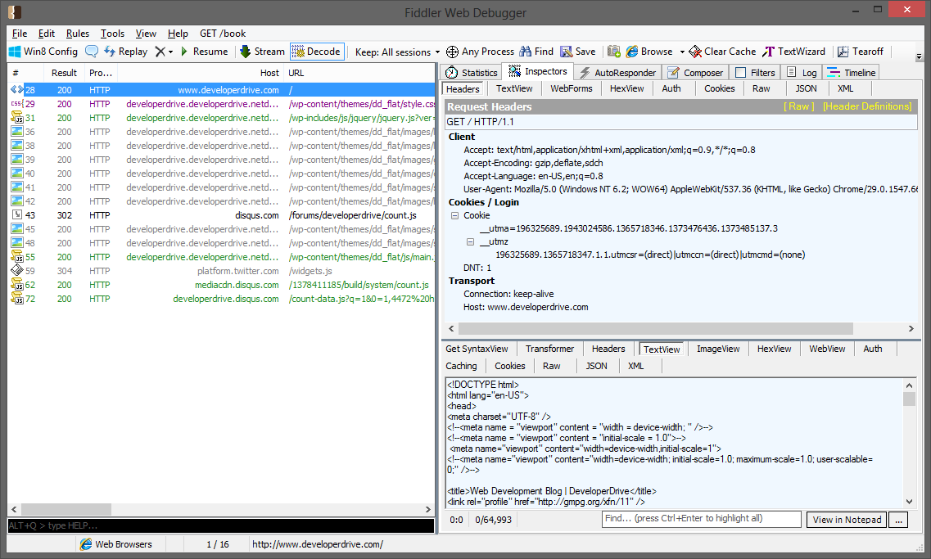Open the Help menu
This screenshot has height=559, width=931.
[x=178, y=34]
